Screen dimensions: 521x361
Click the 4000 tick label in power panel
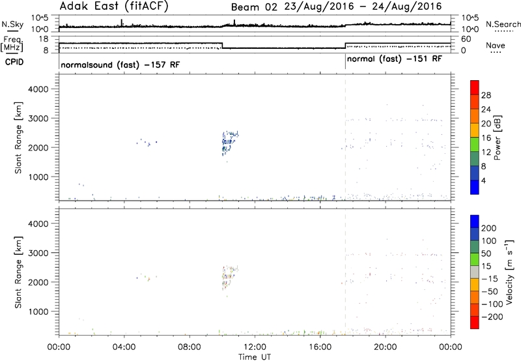pos(38,89)
